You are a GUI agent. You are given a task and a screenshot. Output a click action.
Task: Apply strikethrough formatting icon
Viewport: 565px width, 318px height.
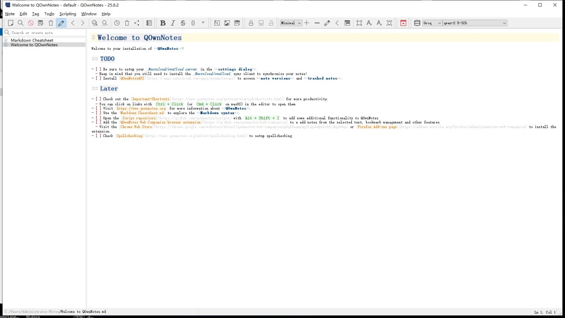pos(183,23)
